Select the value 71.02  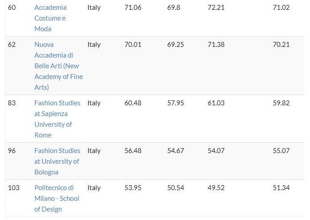(x=281, y=8)
